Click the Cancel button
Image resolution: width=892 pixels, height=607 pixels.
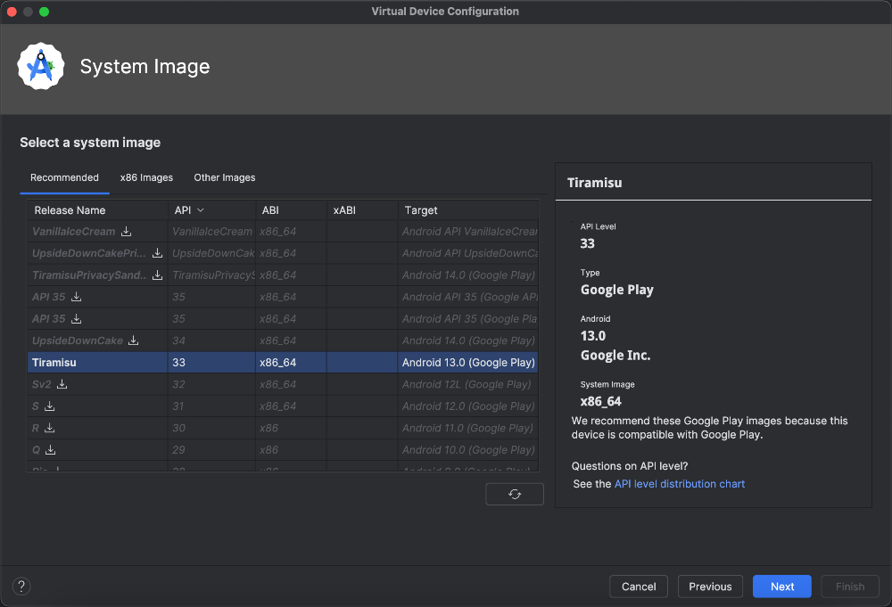639,586
